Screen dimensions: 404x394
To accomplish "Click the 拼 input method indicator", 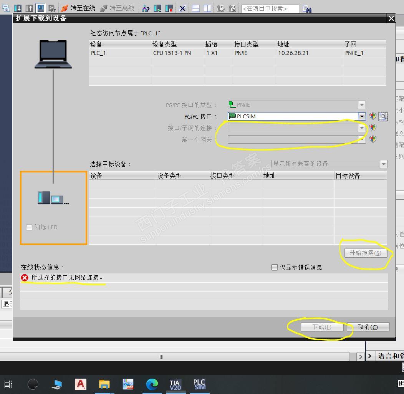I will click(401, 384).
